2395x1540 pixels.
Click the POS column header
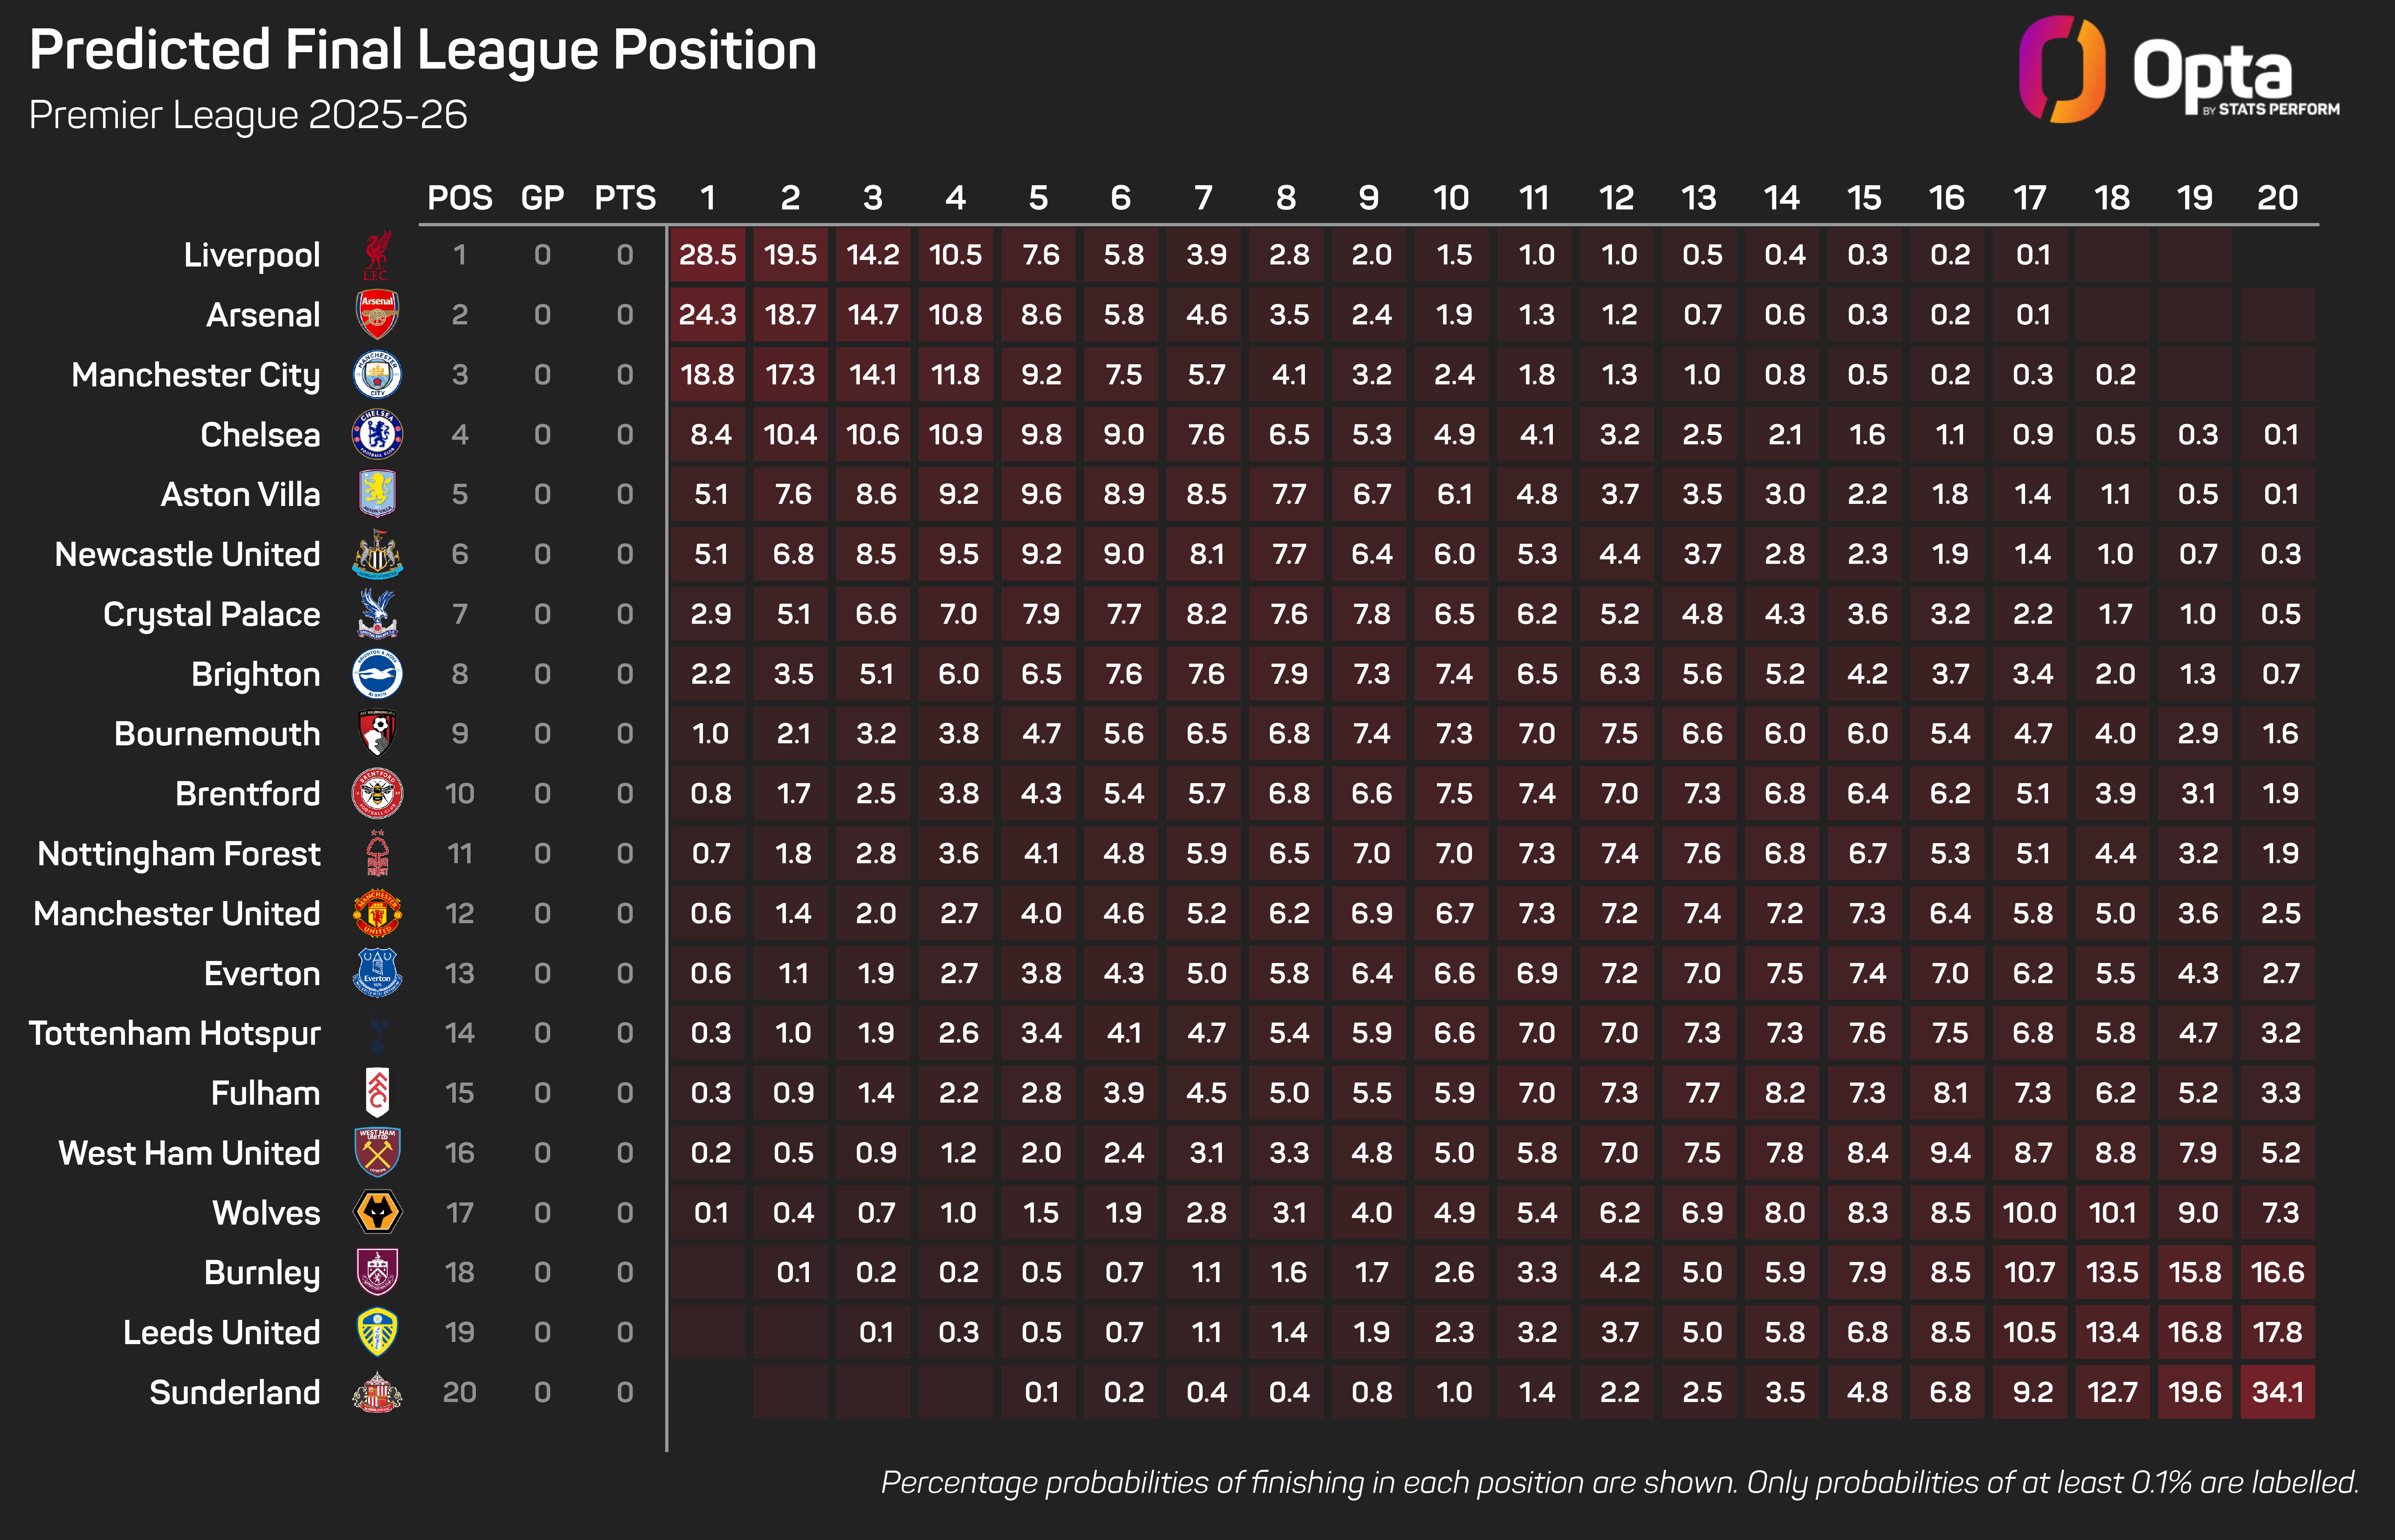pyautogui.click(x=460, y=198)
